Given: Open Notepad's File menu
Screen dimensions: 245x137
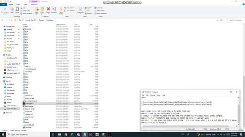Looking at the screenshot, I should tap(143, 95).
